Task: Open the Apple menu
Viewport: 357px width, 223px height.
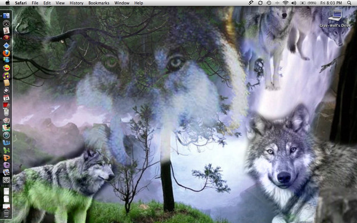Action: [8, 3]
